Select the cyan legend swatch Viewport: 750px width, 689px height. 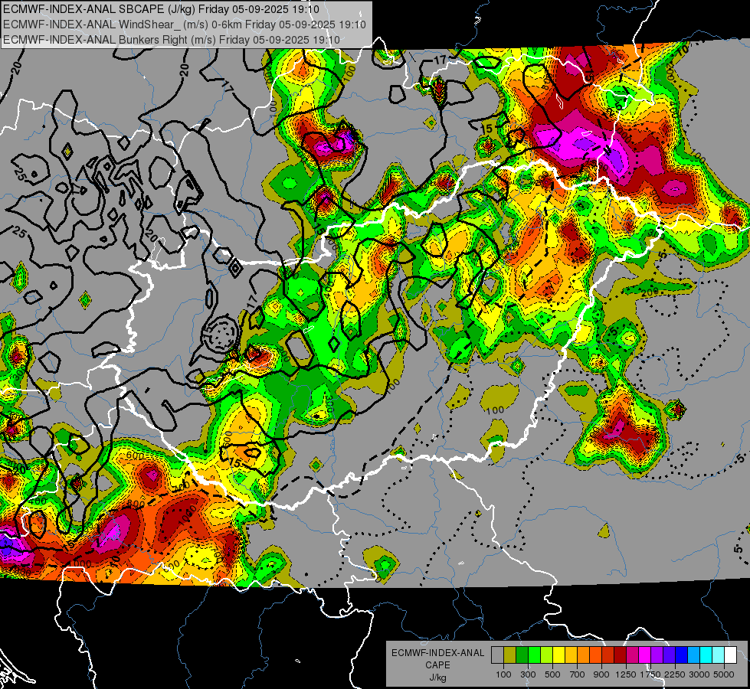tap(706, 655)
